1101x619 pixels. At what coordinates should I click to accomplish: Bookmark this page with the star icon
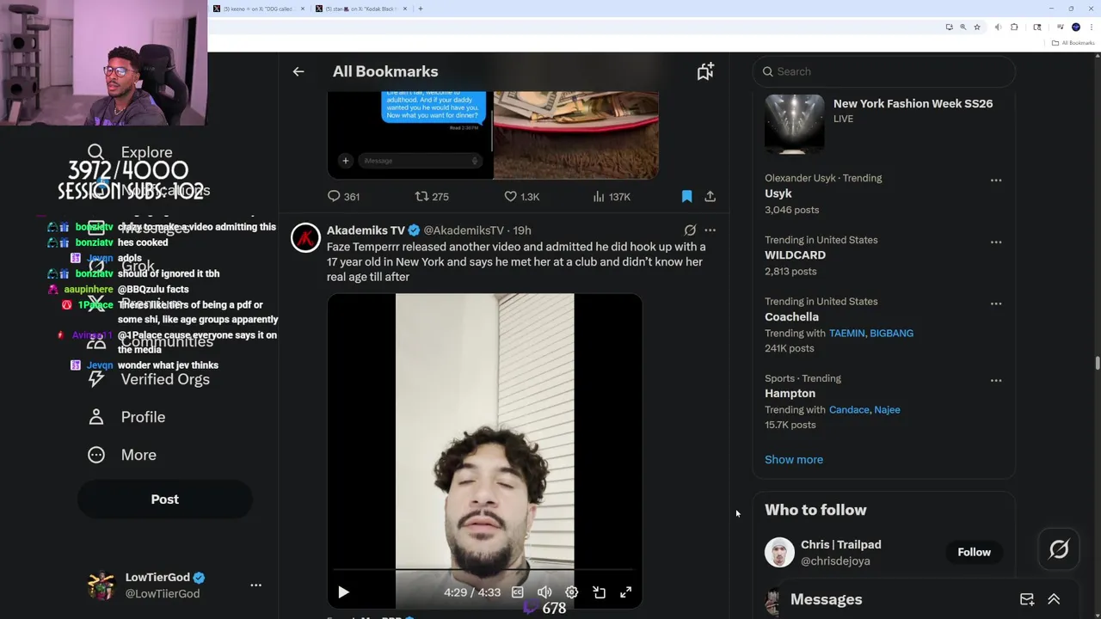coord(977,27)
